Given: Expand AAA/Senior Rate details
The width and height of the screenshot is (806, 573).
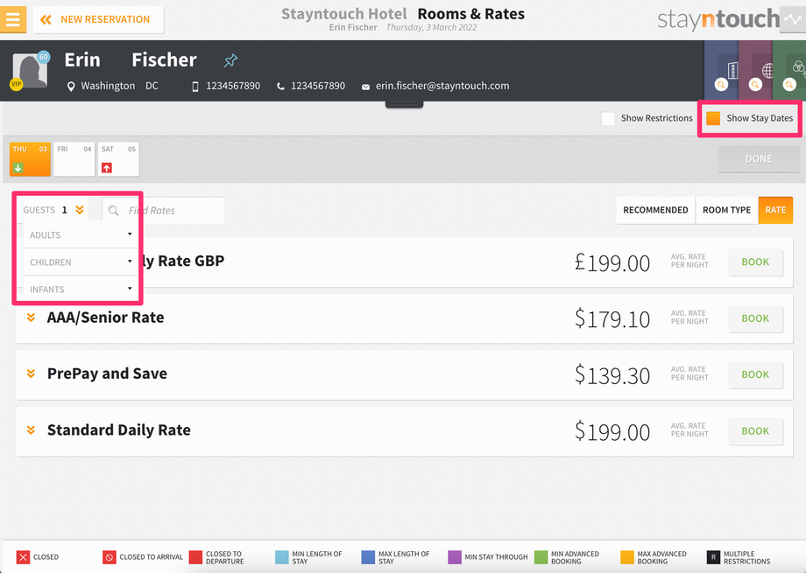Looking at the screenshot, I should coord(31,318).
